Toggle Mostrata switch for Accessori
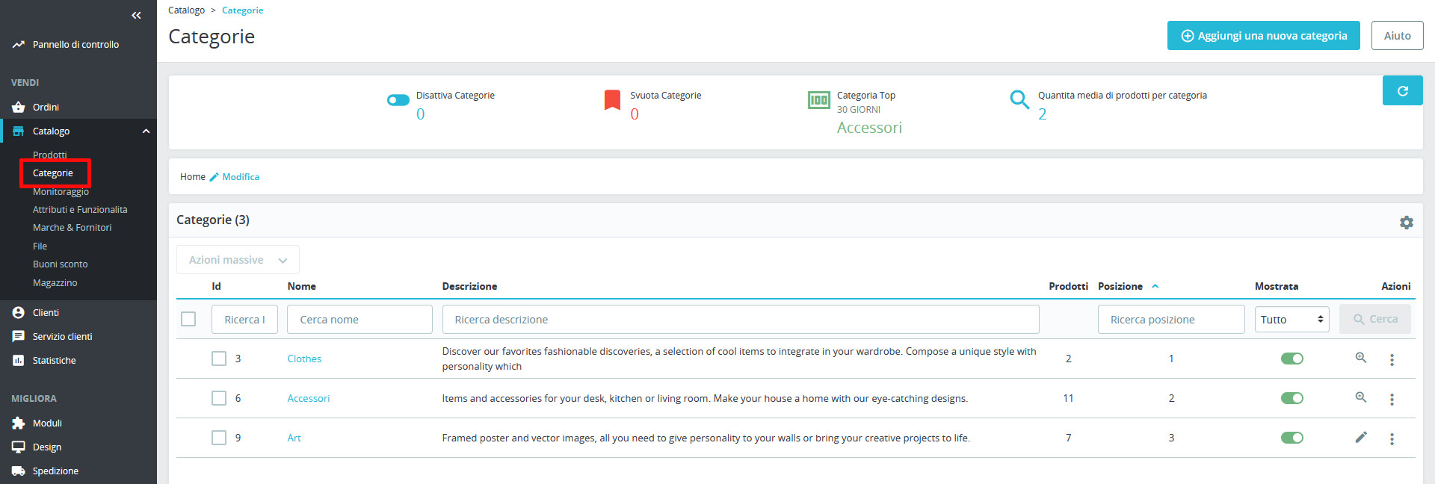The image size is (1435, 484). (1292, 398)
